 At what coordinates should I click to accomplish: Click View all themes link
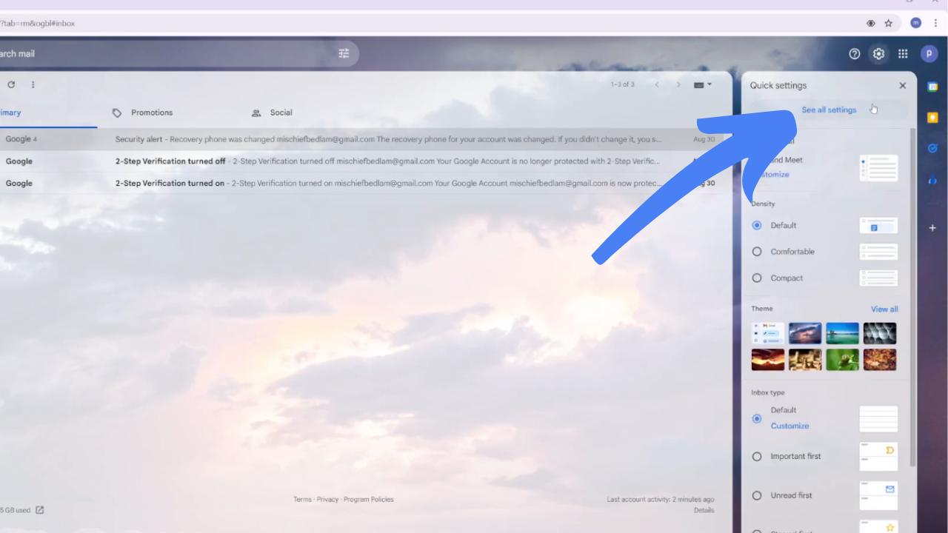pyautogui.click(x=884, y=309)
